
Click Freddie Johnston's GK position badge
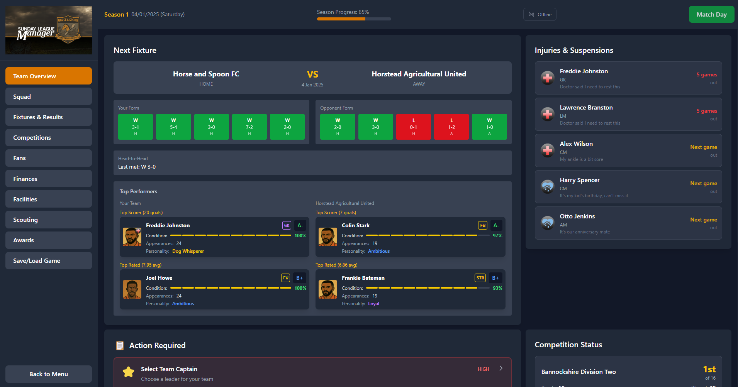pos(287,225)
